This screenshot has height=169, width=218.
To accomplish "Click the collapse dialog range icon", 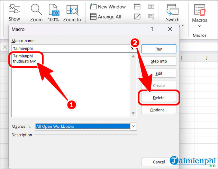I will coord(133,49).
